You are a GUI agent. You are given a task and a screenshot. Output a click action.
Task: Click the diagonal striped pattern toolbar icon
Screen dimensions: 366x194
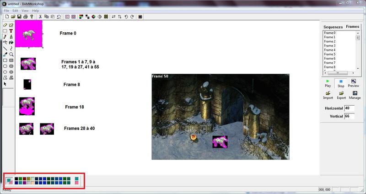tap(106, 17)
